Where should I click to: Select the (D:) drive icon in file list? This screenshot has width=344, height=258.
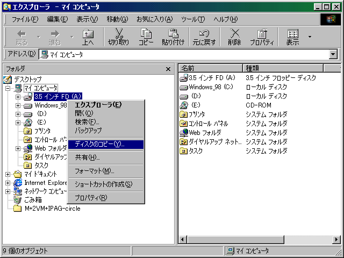[x=184, y=97]
